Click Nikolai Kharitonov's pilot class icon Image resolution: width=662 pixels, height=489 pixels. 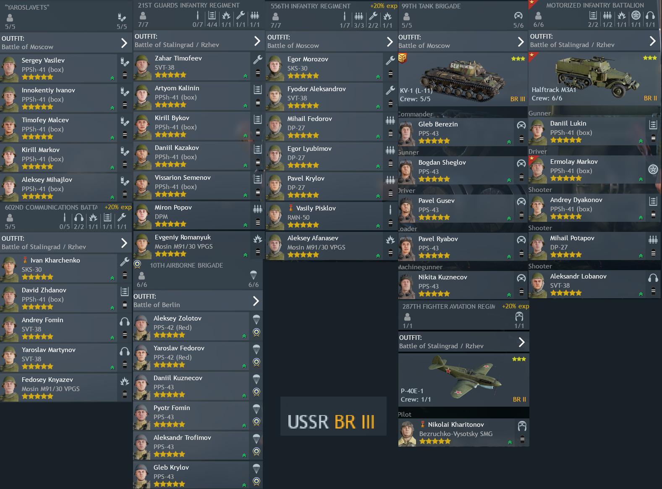522,426
